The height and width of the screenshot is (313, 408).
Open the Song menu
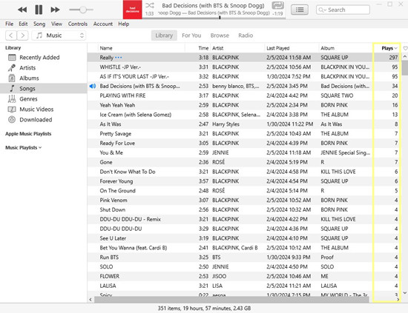(x=39, y=24)
